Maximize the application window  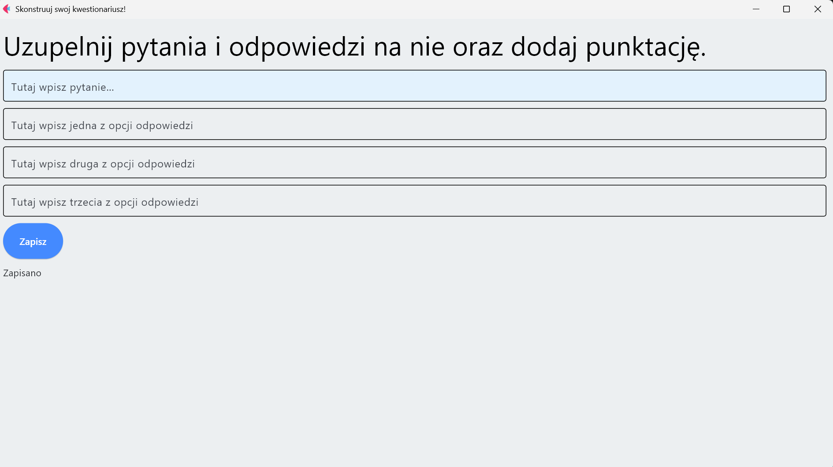tap(787, 9)
